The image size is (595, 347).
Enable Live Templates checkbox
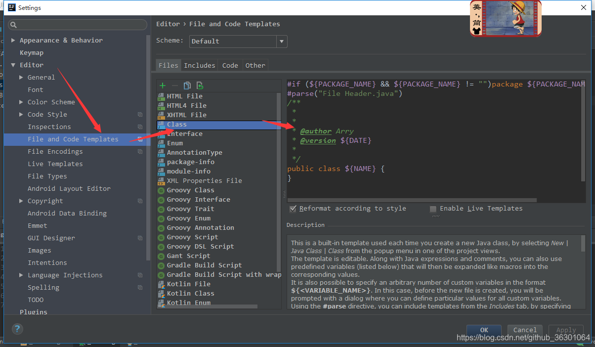(x=433, y=209)
